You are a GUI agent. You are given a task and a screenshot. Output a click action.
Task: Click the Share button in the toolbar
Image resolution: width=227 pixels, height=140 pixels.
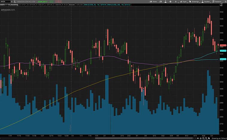[x=153, y=1]
